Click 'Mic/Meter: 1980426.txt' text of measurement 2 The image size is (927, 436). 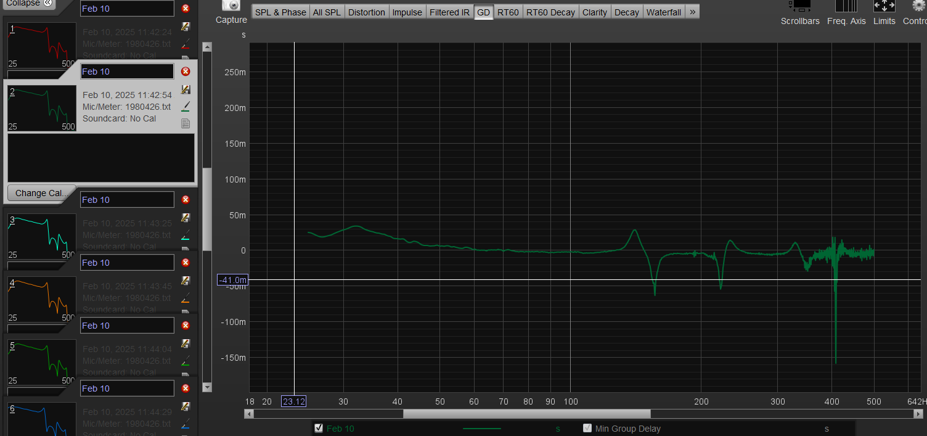(126, 107)
